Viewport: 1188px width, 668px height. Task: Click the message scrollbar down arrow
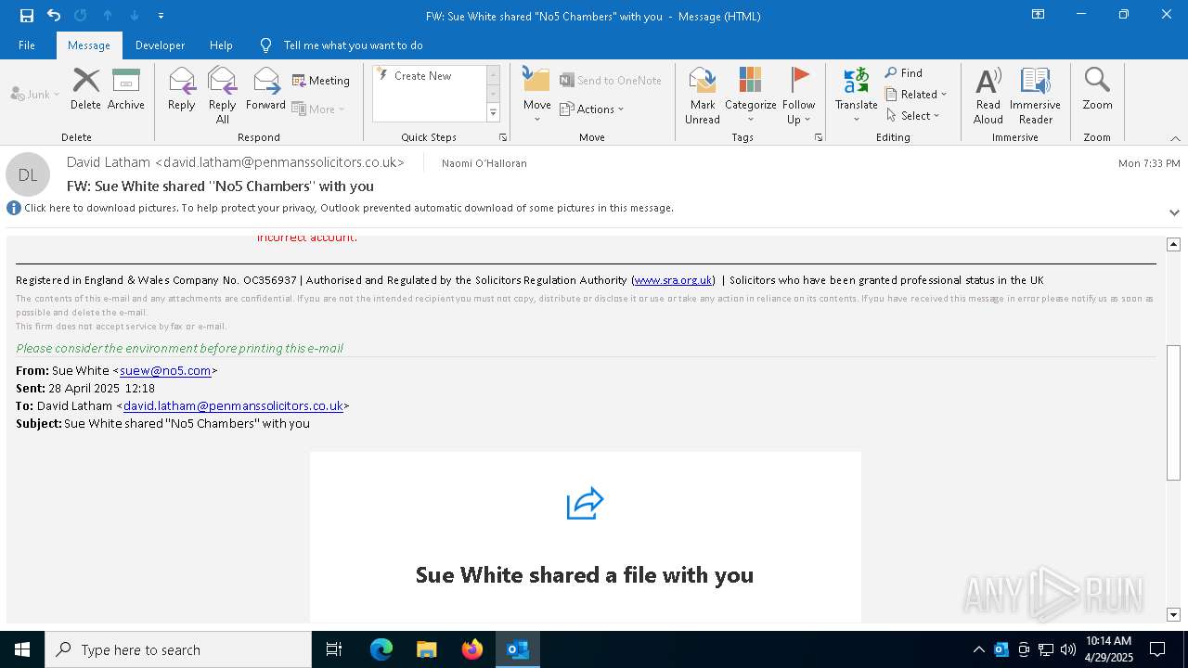[1173, 614]
